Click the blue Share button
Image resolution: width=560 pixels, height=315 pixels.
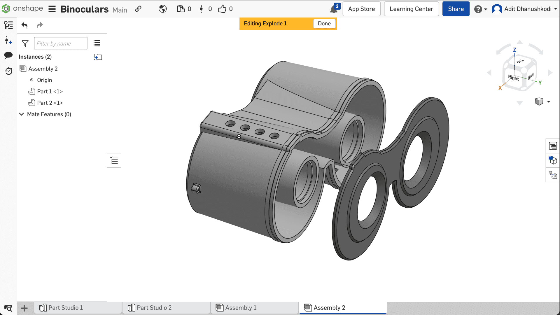pyautogui.click(x=456, y=9)
